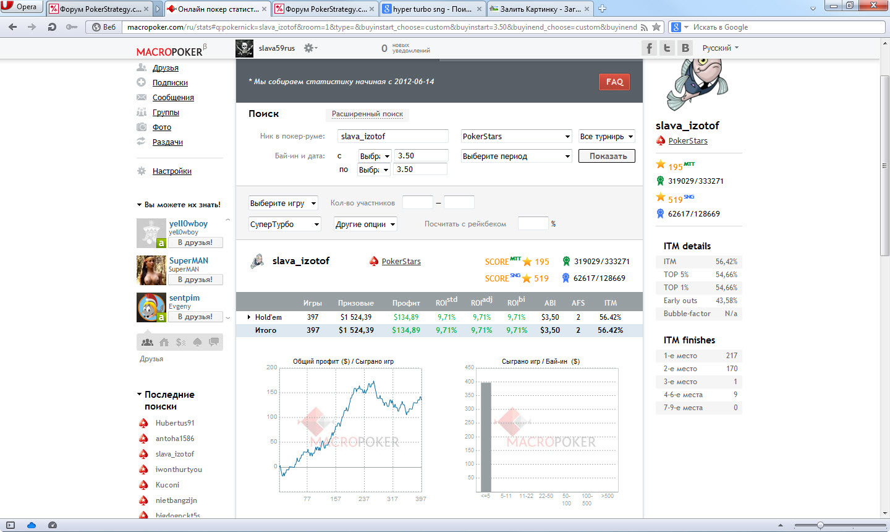Open the Русский language dropdown
This screenshot has width=890, height=532.
coord(720,48)
